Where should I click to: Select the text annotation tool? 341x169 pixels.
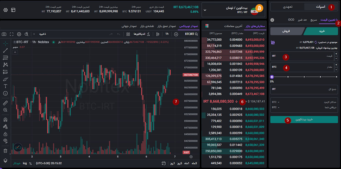point(6,86)
